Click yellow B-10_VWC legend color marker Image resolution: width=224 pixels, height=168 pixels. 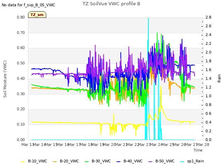coord(23,162)
